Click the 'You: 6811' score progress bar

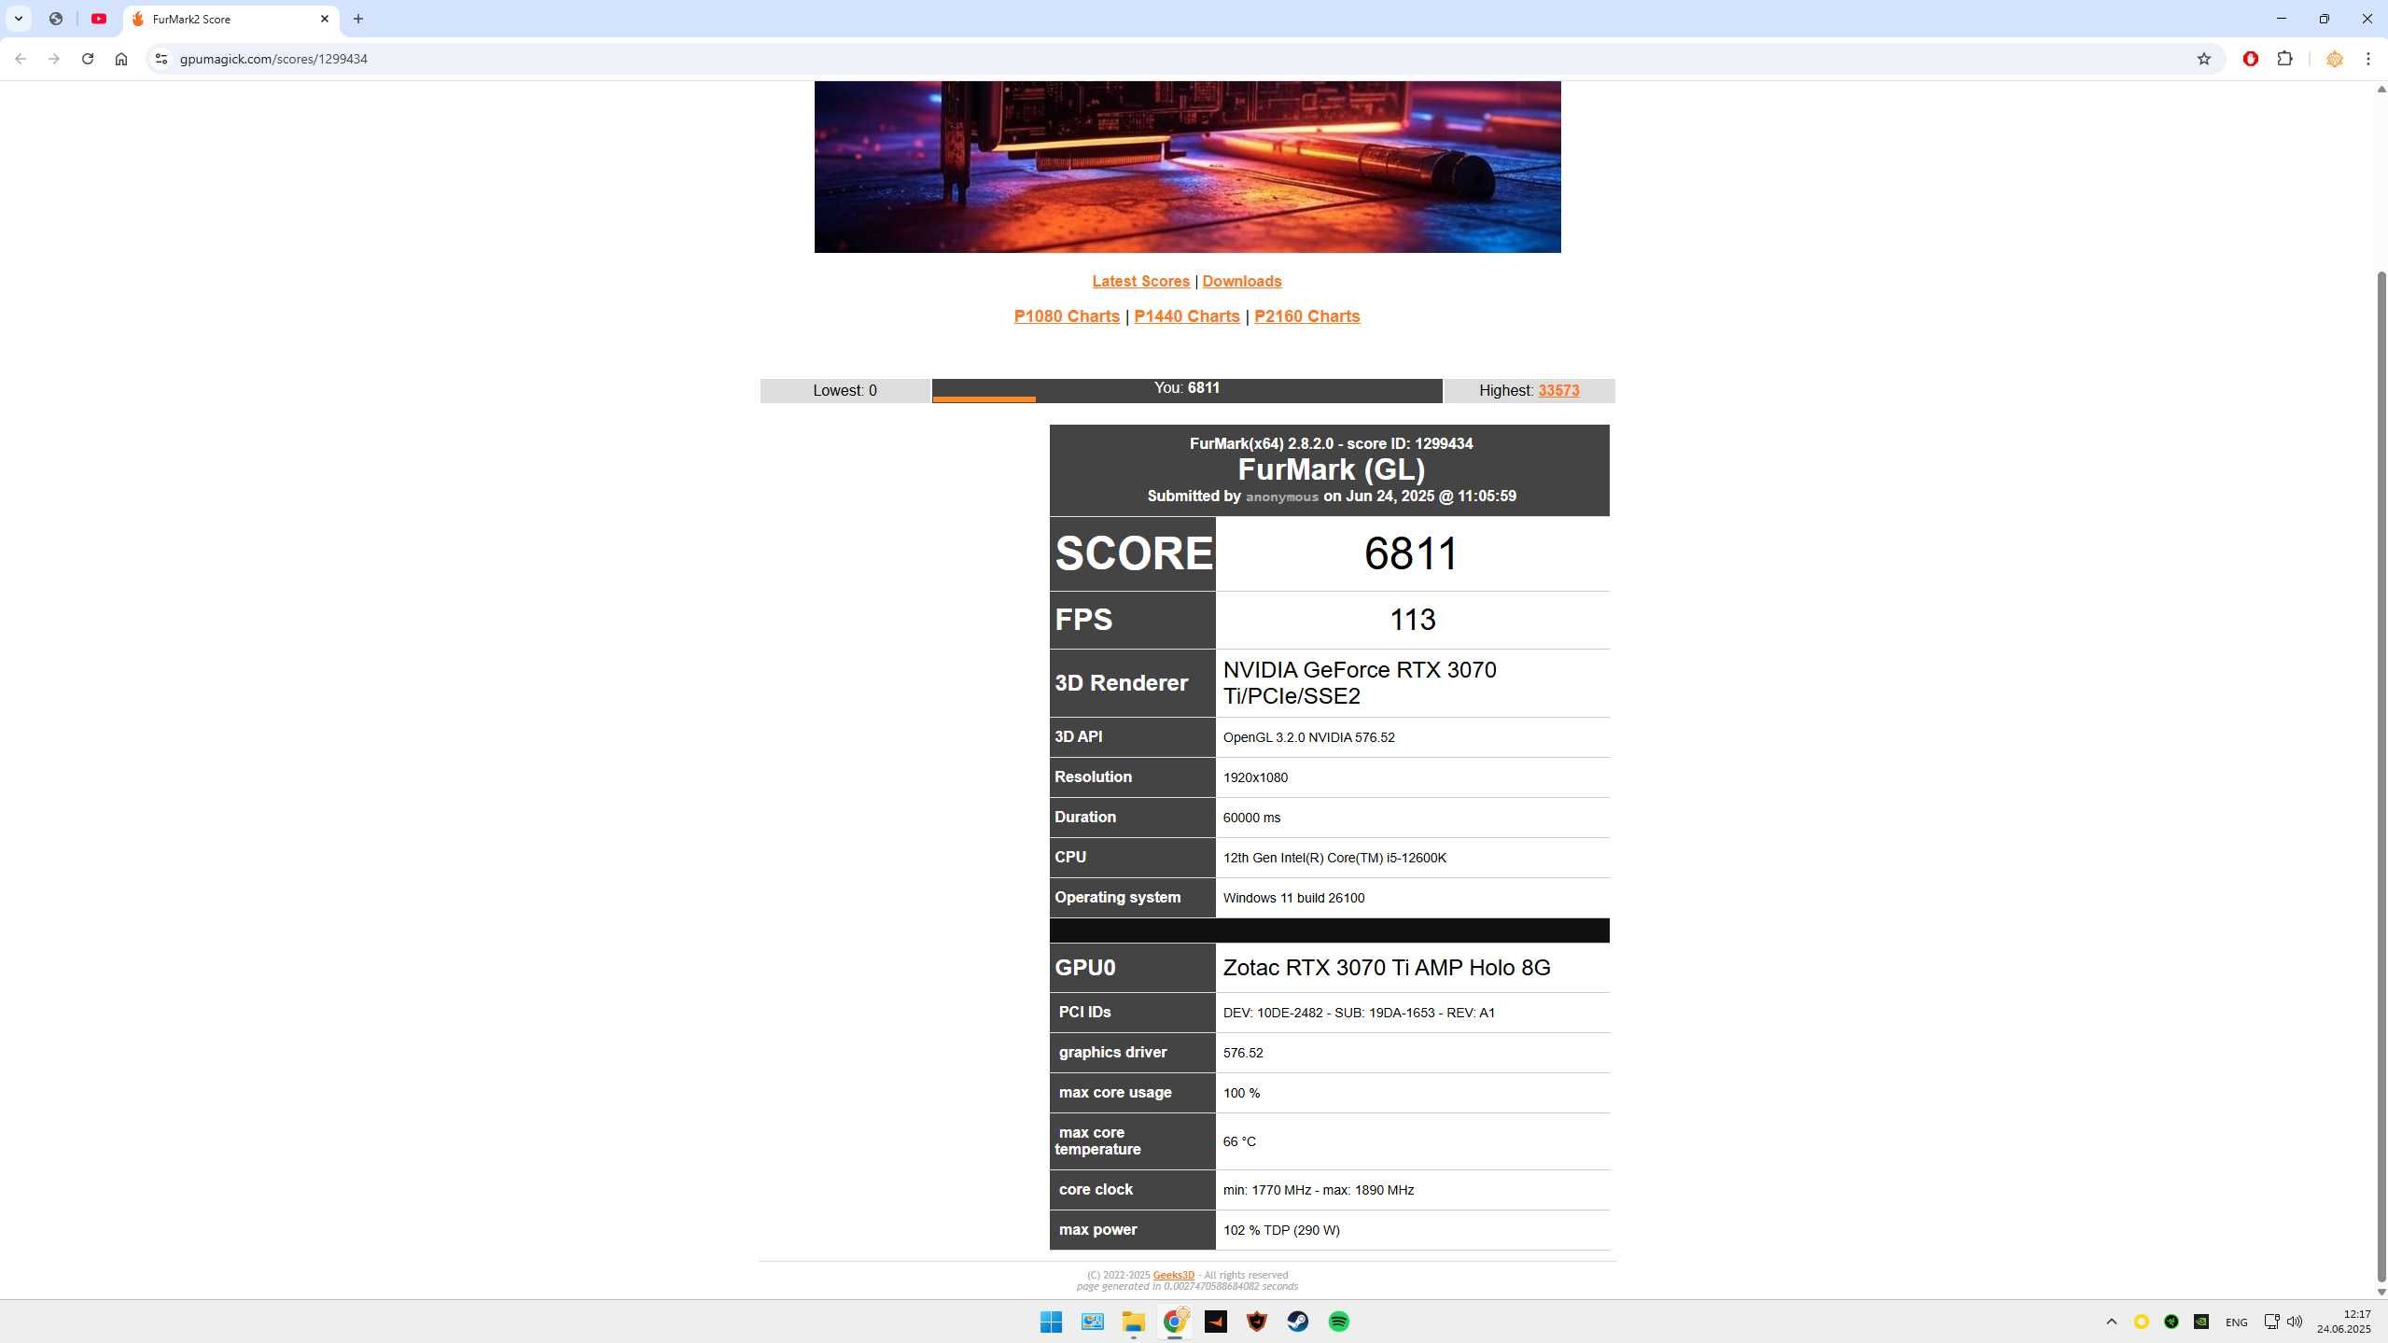click(x=1187, y=390)
